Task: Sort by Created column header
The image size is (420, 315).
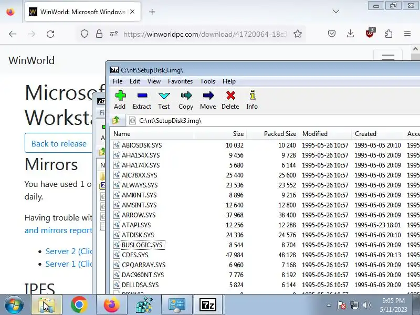Action: pyautogui.click(x=377, y=134)
